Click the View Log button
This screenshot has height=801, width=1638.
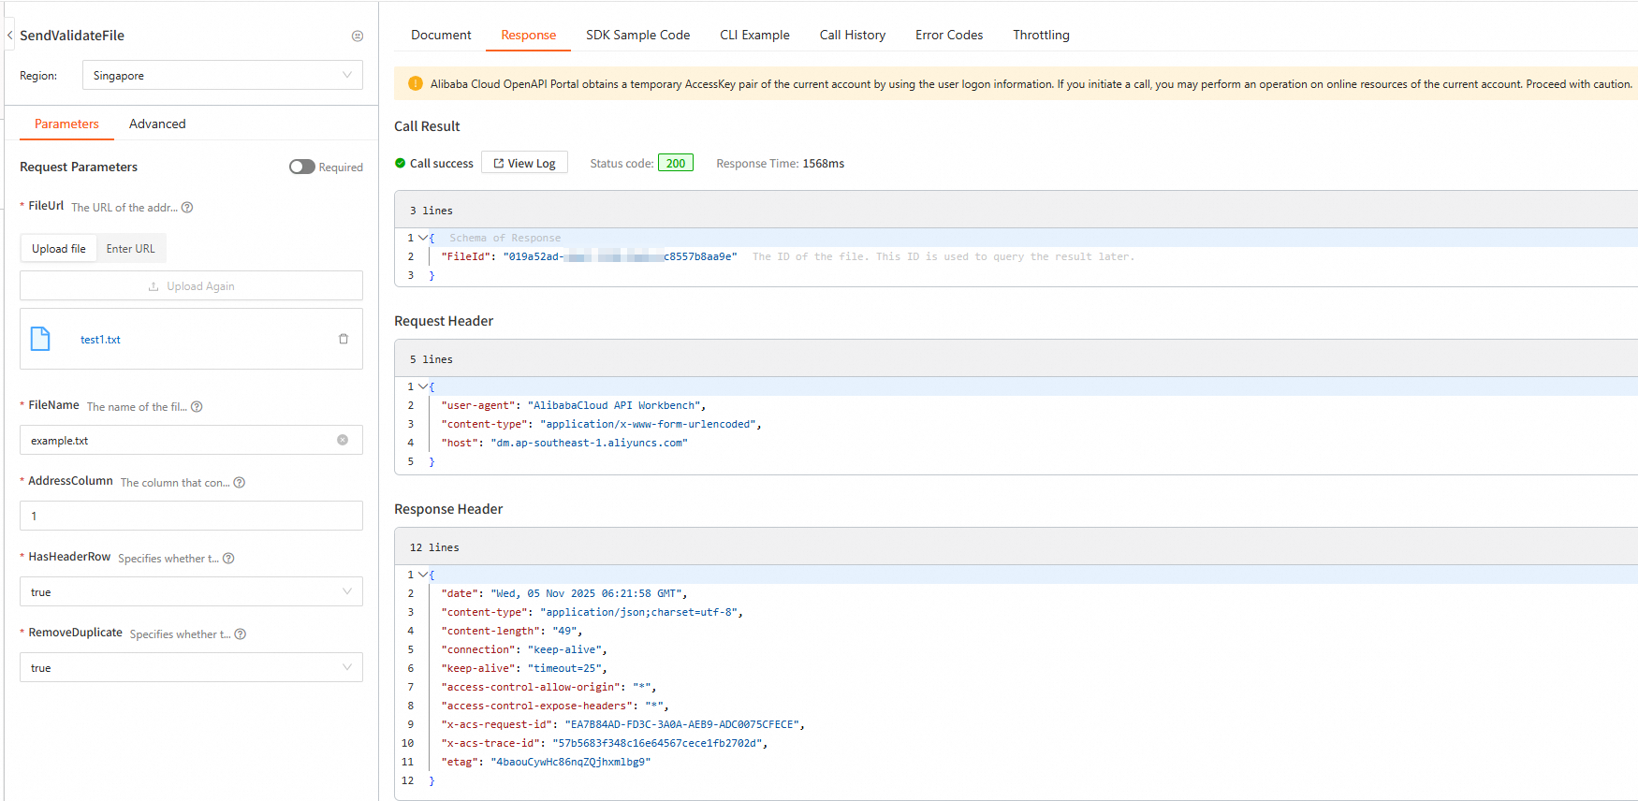[524, 163]
